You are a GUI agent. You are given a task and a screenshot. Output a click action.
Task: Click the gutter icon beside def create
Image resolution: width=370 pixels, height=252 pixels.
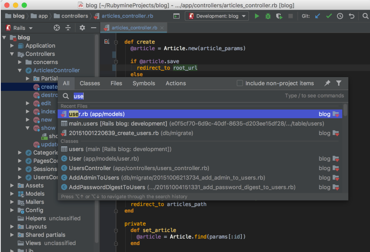coord(107,42)
